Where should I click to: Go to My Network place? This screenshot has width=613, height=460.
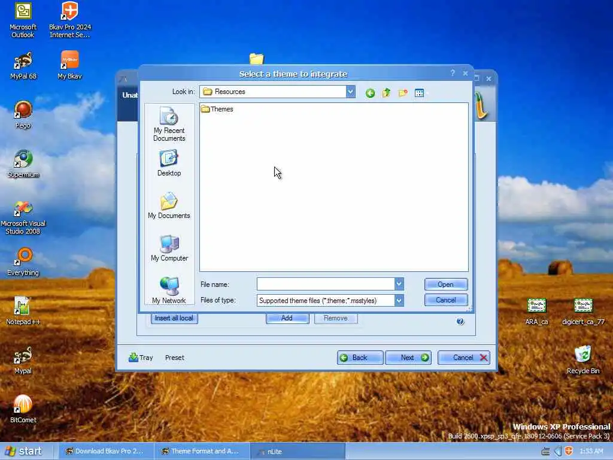(x=169, y=290)
